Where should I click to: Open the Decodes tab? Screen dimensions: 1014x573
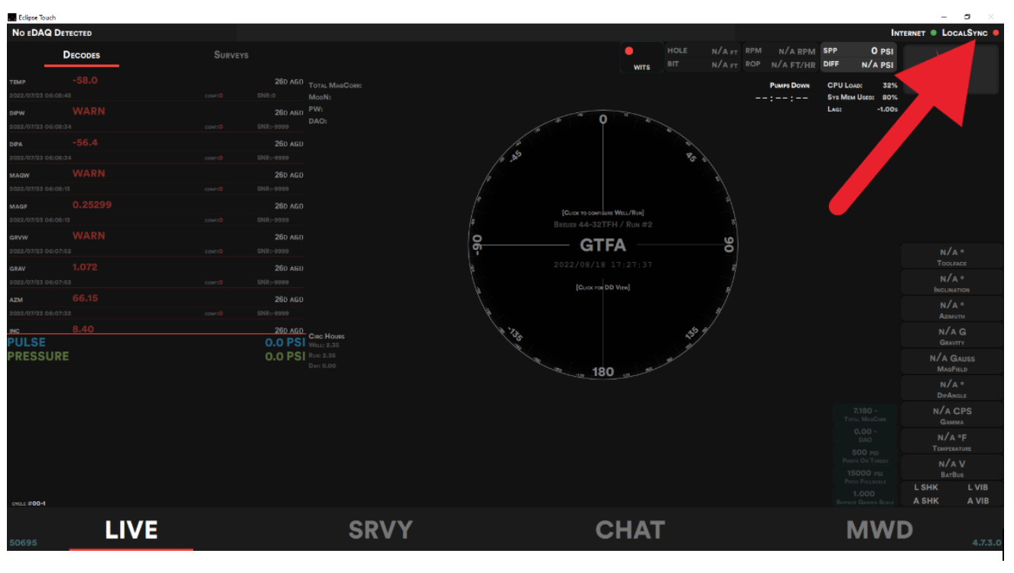coord(81,55)
